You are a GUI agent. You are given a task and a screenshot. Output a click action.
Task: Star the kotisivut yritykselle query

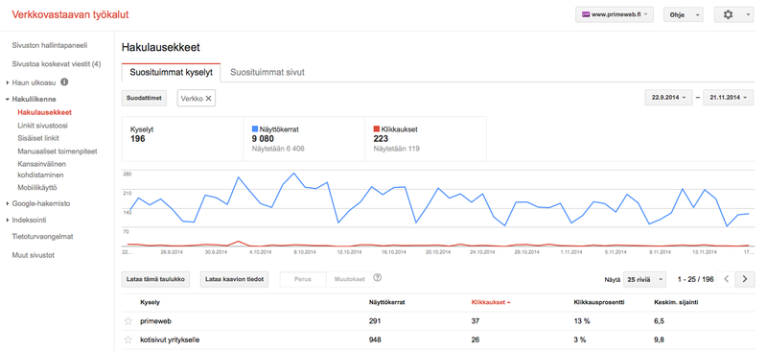128,339
